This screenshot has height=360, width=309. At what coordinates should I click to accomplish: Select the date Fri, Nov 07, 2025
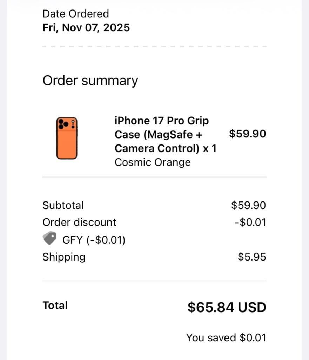pyautogui.click(x=86, y=27)
